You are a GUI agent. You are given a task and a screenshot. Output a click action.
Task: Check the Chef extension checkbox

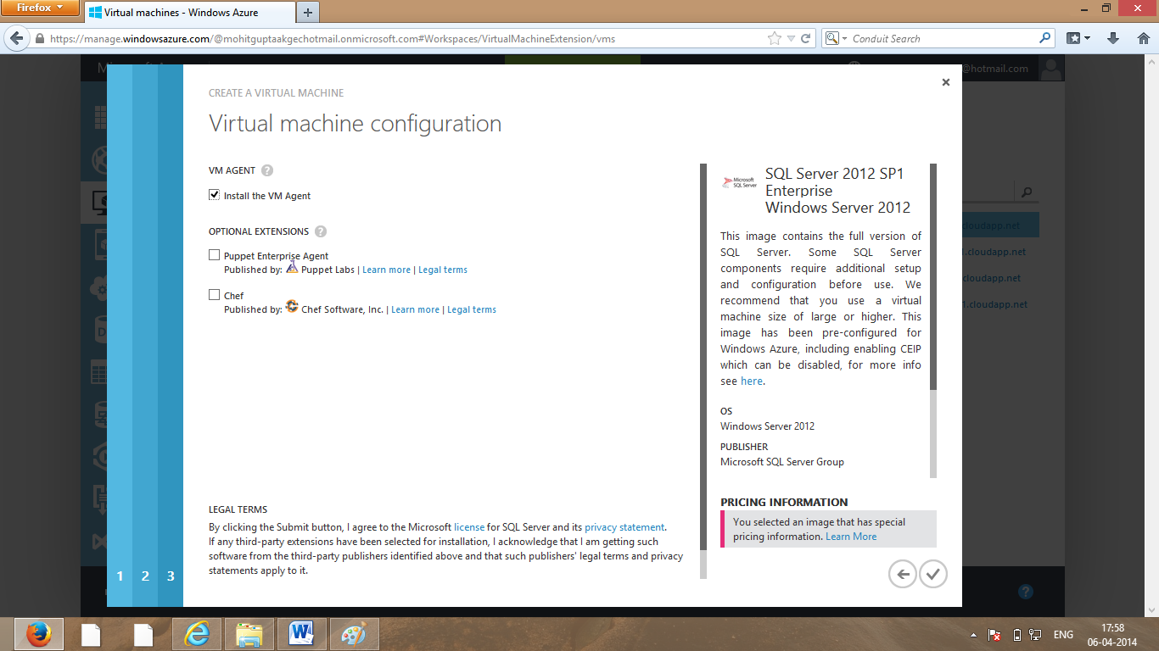[215, 295]
